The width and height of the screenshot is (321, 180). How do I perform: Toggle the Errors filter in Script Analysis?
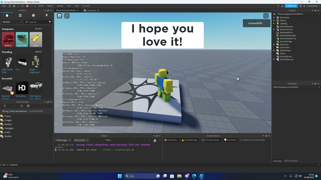171,140
